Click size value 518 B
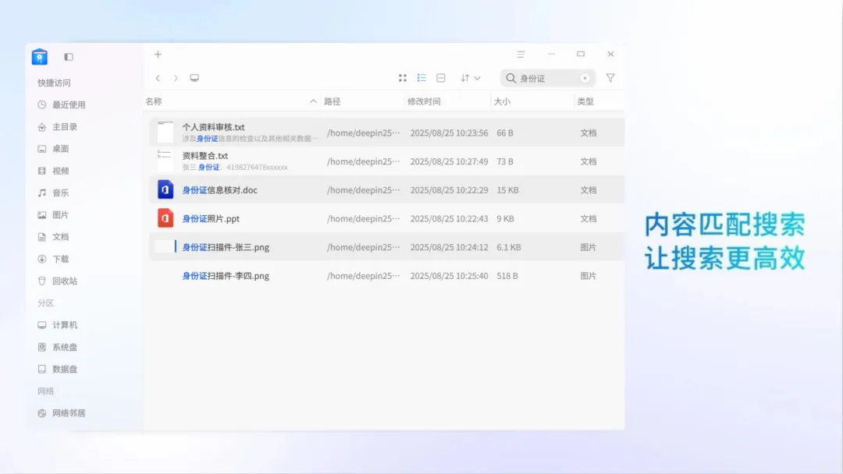The image size is (843, 474). [507, 276]
